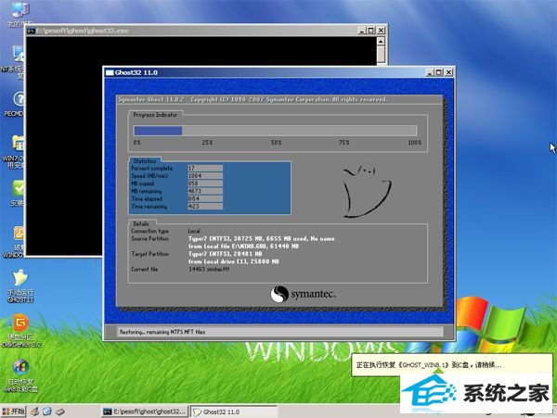This screenshot has width=557, height=418.
Task: Click the Speed value 1064
Action: pos(205,176)
